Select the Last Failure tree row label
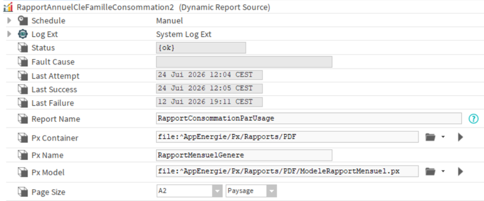484x201 pixels. [x=53, y=103]
